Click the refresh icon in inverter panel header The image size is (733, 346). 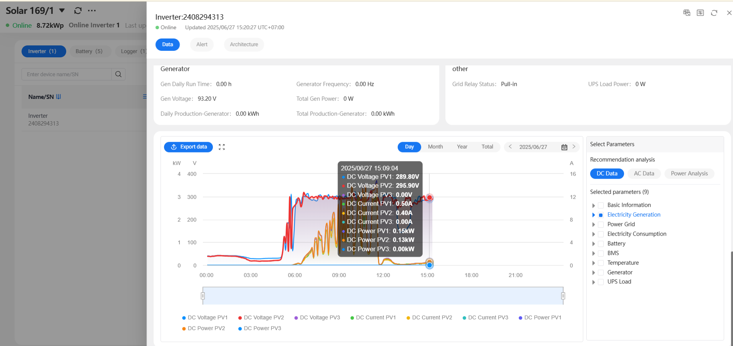[x=714, y=13]
